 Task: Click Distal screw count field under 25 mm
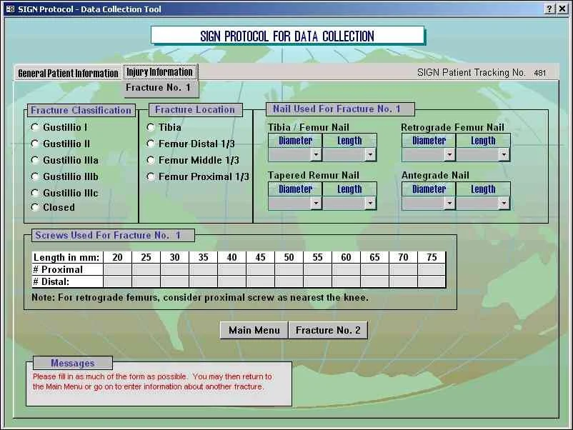[x=146, y=281]
